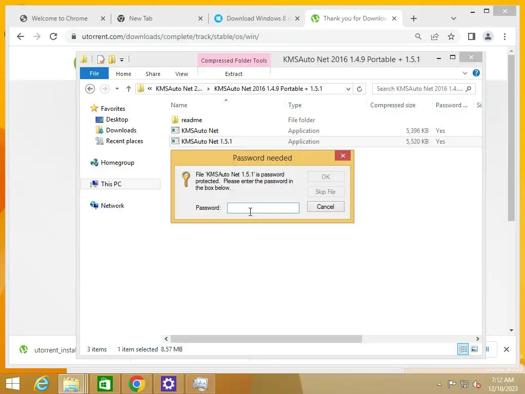Reload the uTorrent page in Chrome

coord(53,36)
